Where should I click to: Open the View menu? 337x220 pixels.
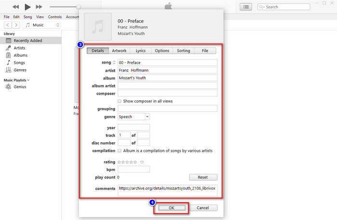[x=40, y=17]
